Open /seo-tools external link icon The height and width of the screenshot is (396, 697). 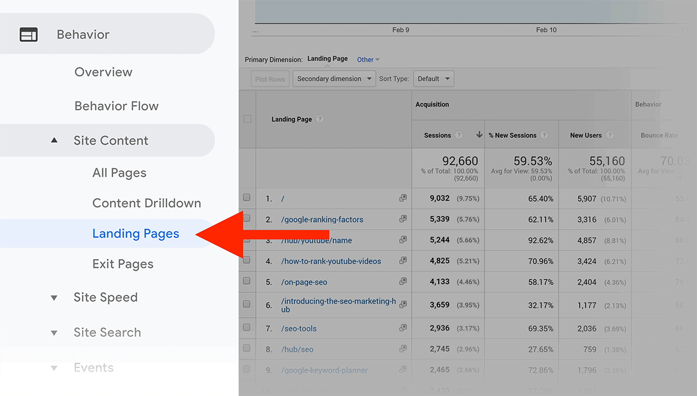pos(403,328)
